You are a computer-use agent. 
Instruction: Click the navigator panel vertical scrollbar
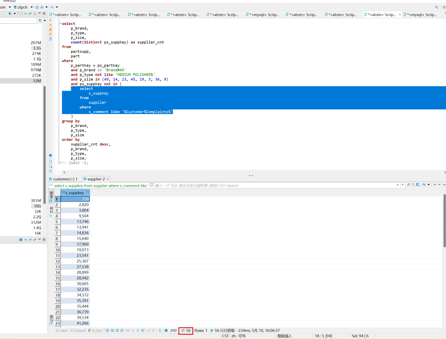pyautogui.click(x=44, y=145)
